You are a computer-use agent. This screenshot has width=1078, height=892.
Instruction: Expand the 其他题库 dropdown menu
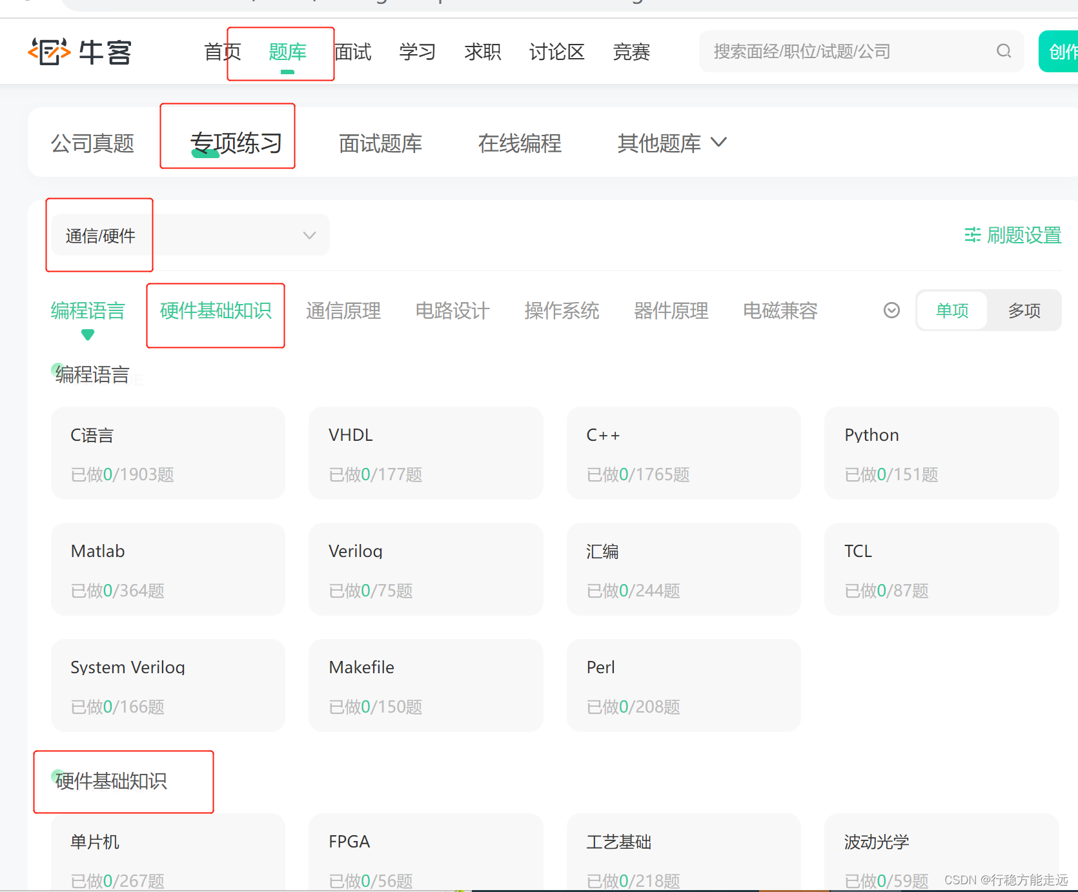672,143
